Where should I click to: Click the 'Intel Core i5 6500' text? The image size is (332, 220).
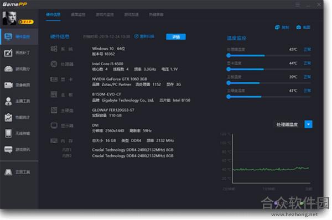[107, 64]
